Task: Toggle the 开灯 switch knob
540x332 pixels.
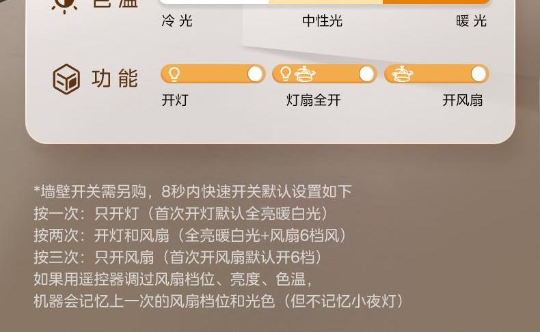Action: (x=255, y=74)
